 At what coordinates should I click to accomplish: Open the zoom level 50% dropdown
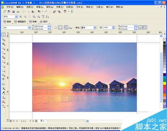click(x=16, y=17)
